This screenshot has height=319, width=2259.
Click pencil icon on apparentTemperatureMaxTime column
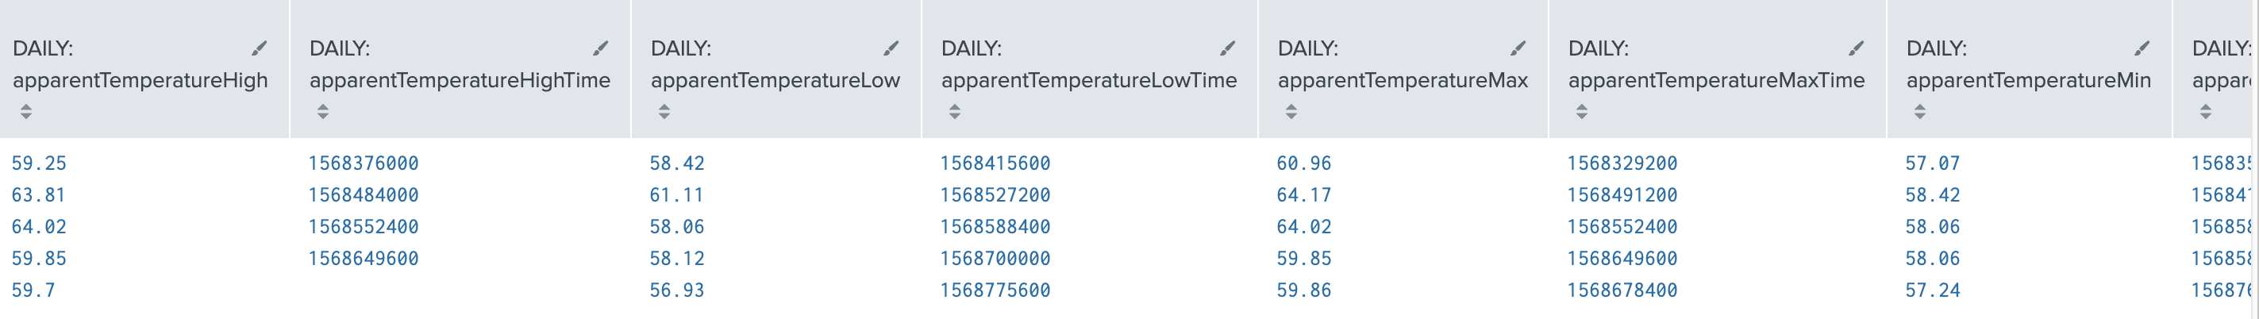[x=1856, y=48]
